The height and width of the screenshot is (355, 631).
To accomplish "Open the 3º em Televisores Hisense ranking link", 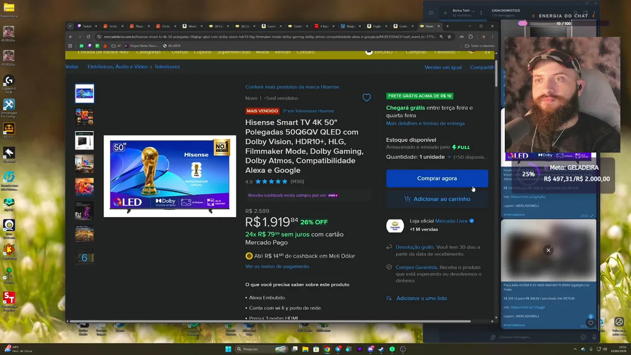I will click(x=308, y=111).
